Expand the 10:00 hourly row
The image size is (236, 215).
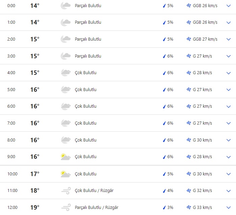point(228,174)
